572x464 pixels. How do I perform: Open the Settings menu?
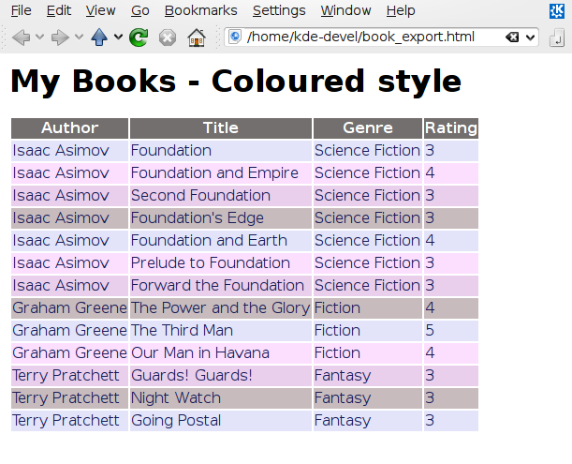279,11
